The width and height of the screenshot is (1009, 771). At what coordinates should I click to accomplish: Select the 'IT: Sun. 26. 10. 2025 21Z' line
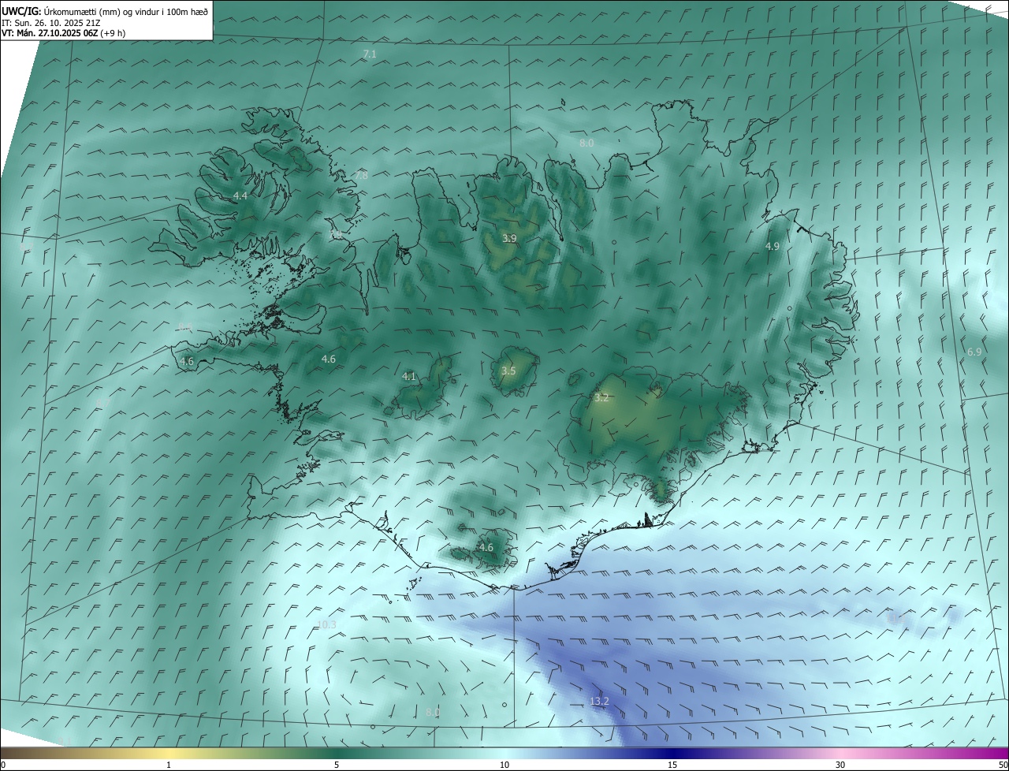tap(49, 23)
